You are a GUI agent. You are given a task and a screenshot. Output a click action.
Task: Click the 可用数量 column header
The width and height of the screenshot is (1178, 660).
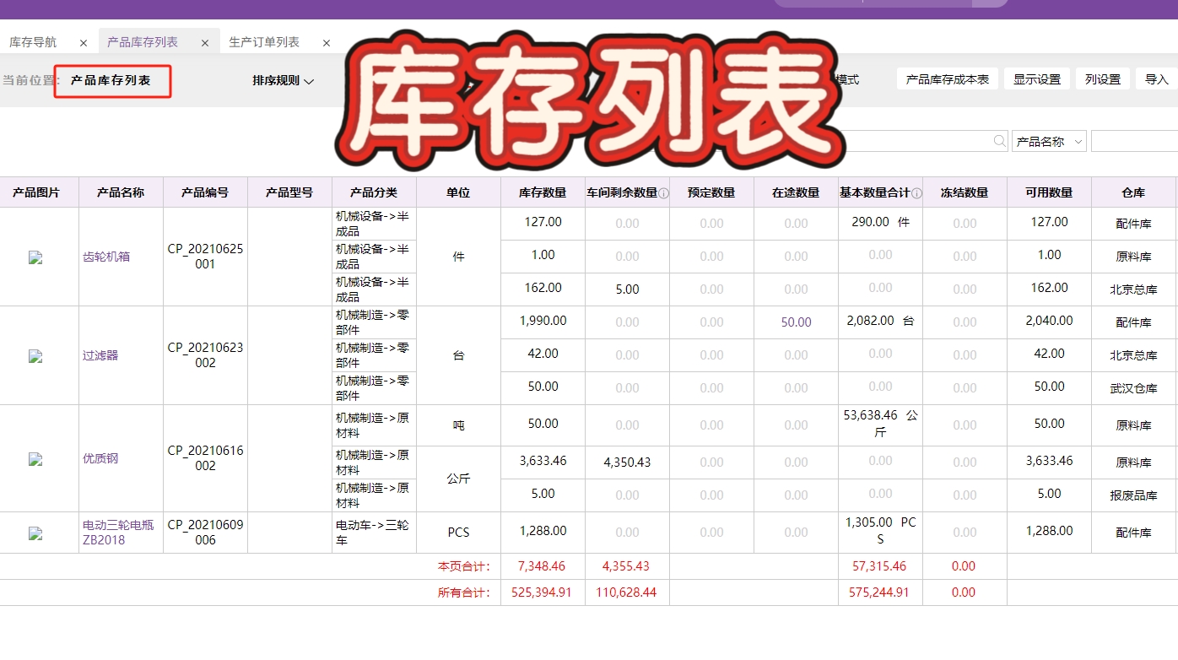1049,192
